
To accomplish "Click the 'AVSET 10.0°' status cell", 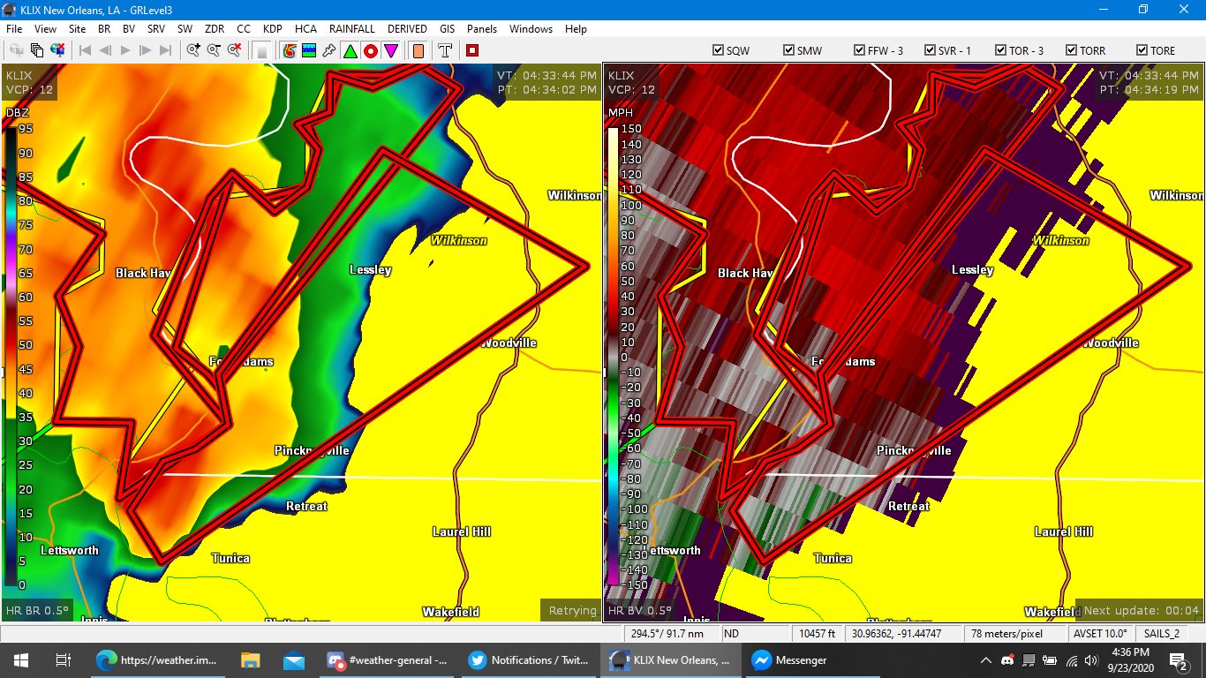I will tap(1100, 633).
